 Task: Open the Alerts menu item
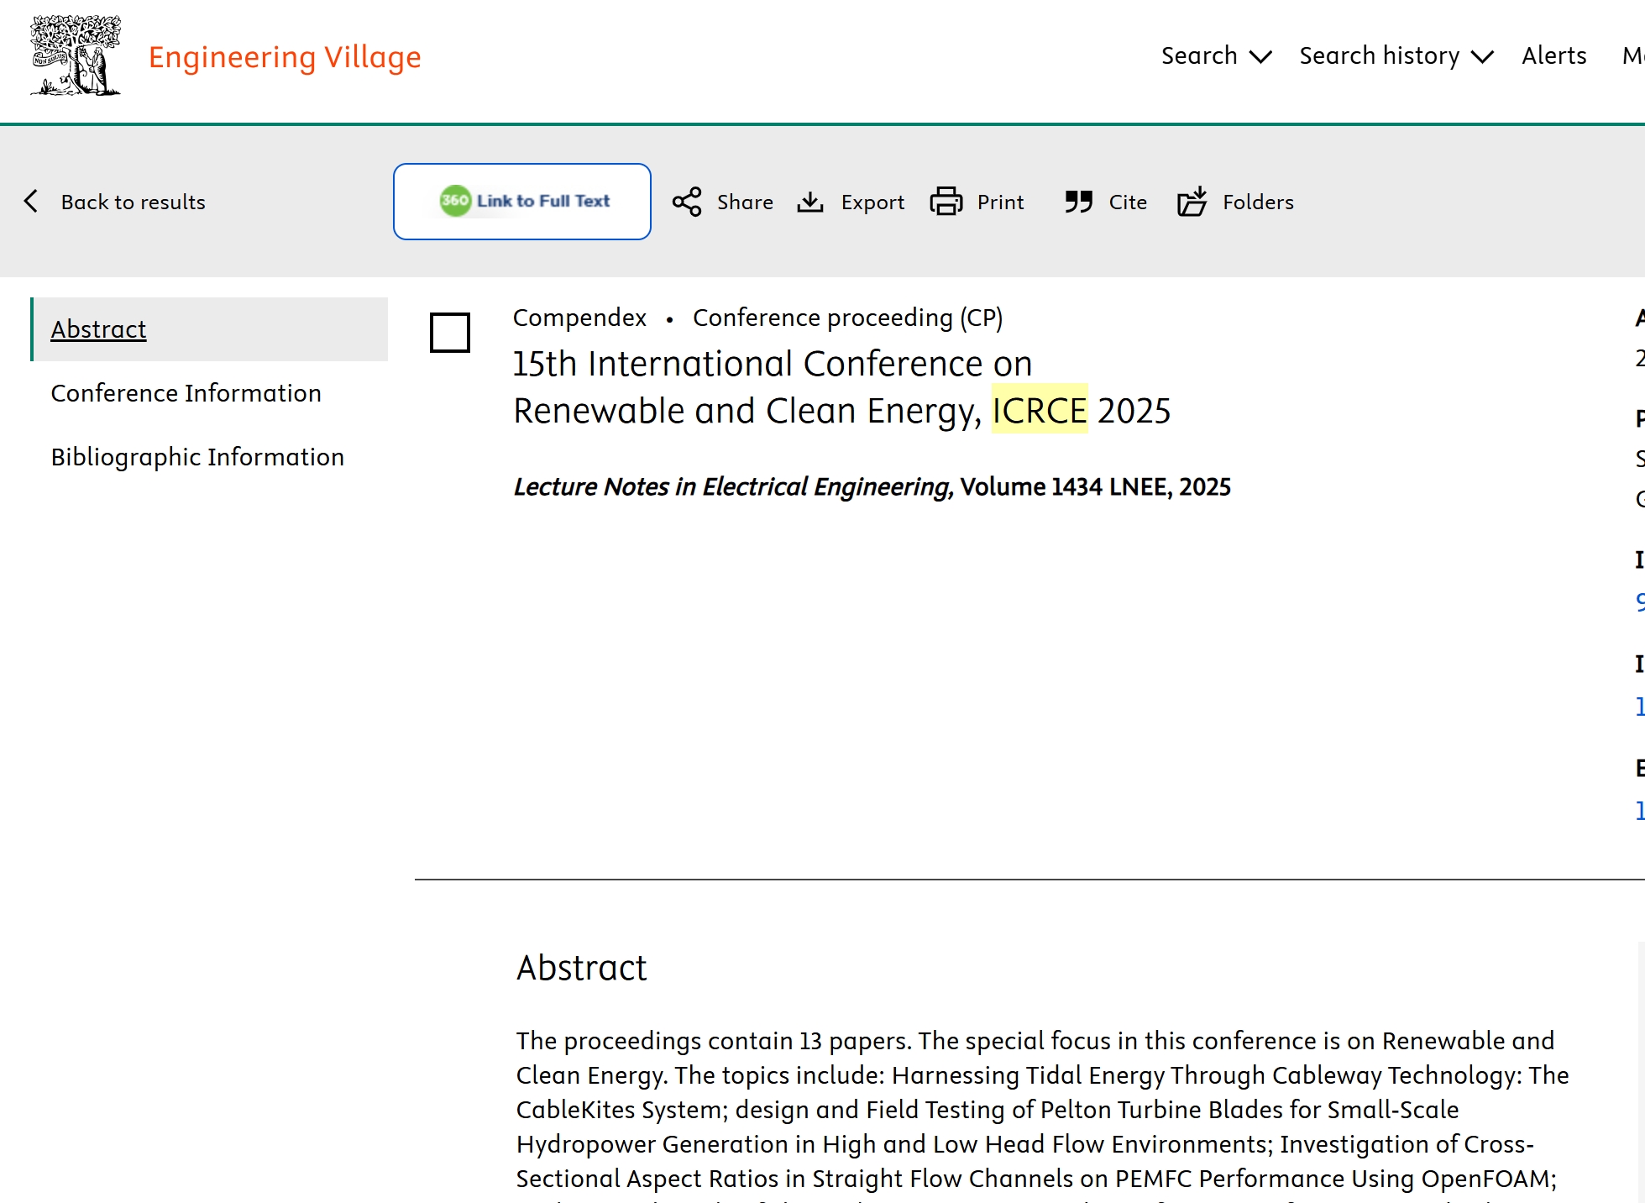[1553, 56]
